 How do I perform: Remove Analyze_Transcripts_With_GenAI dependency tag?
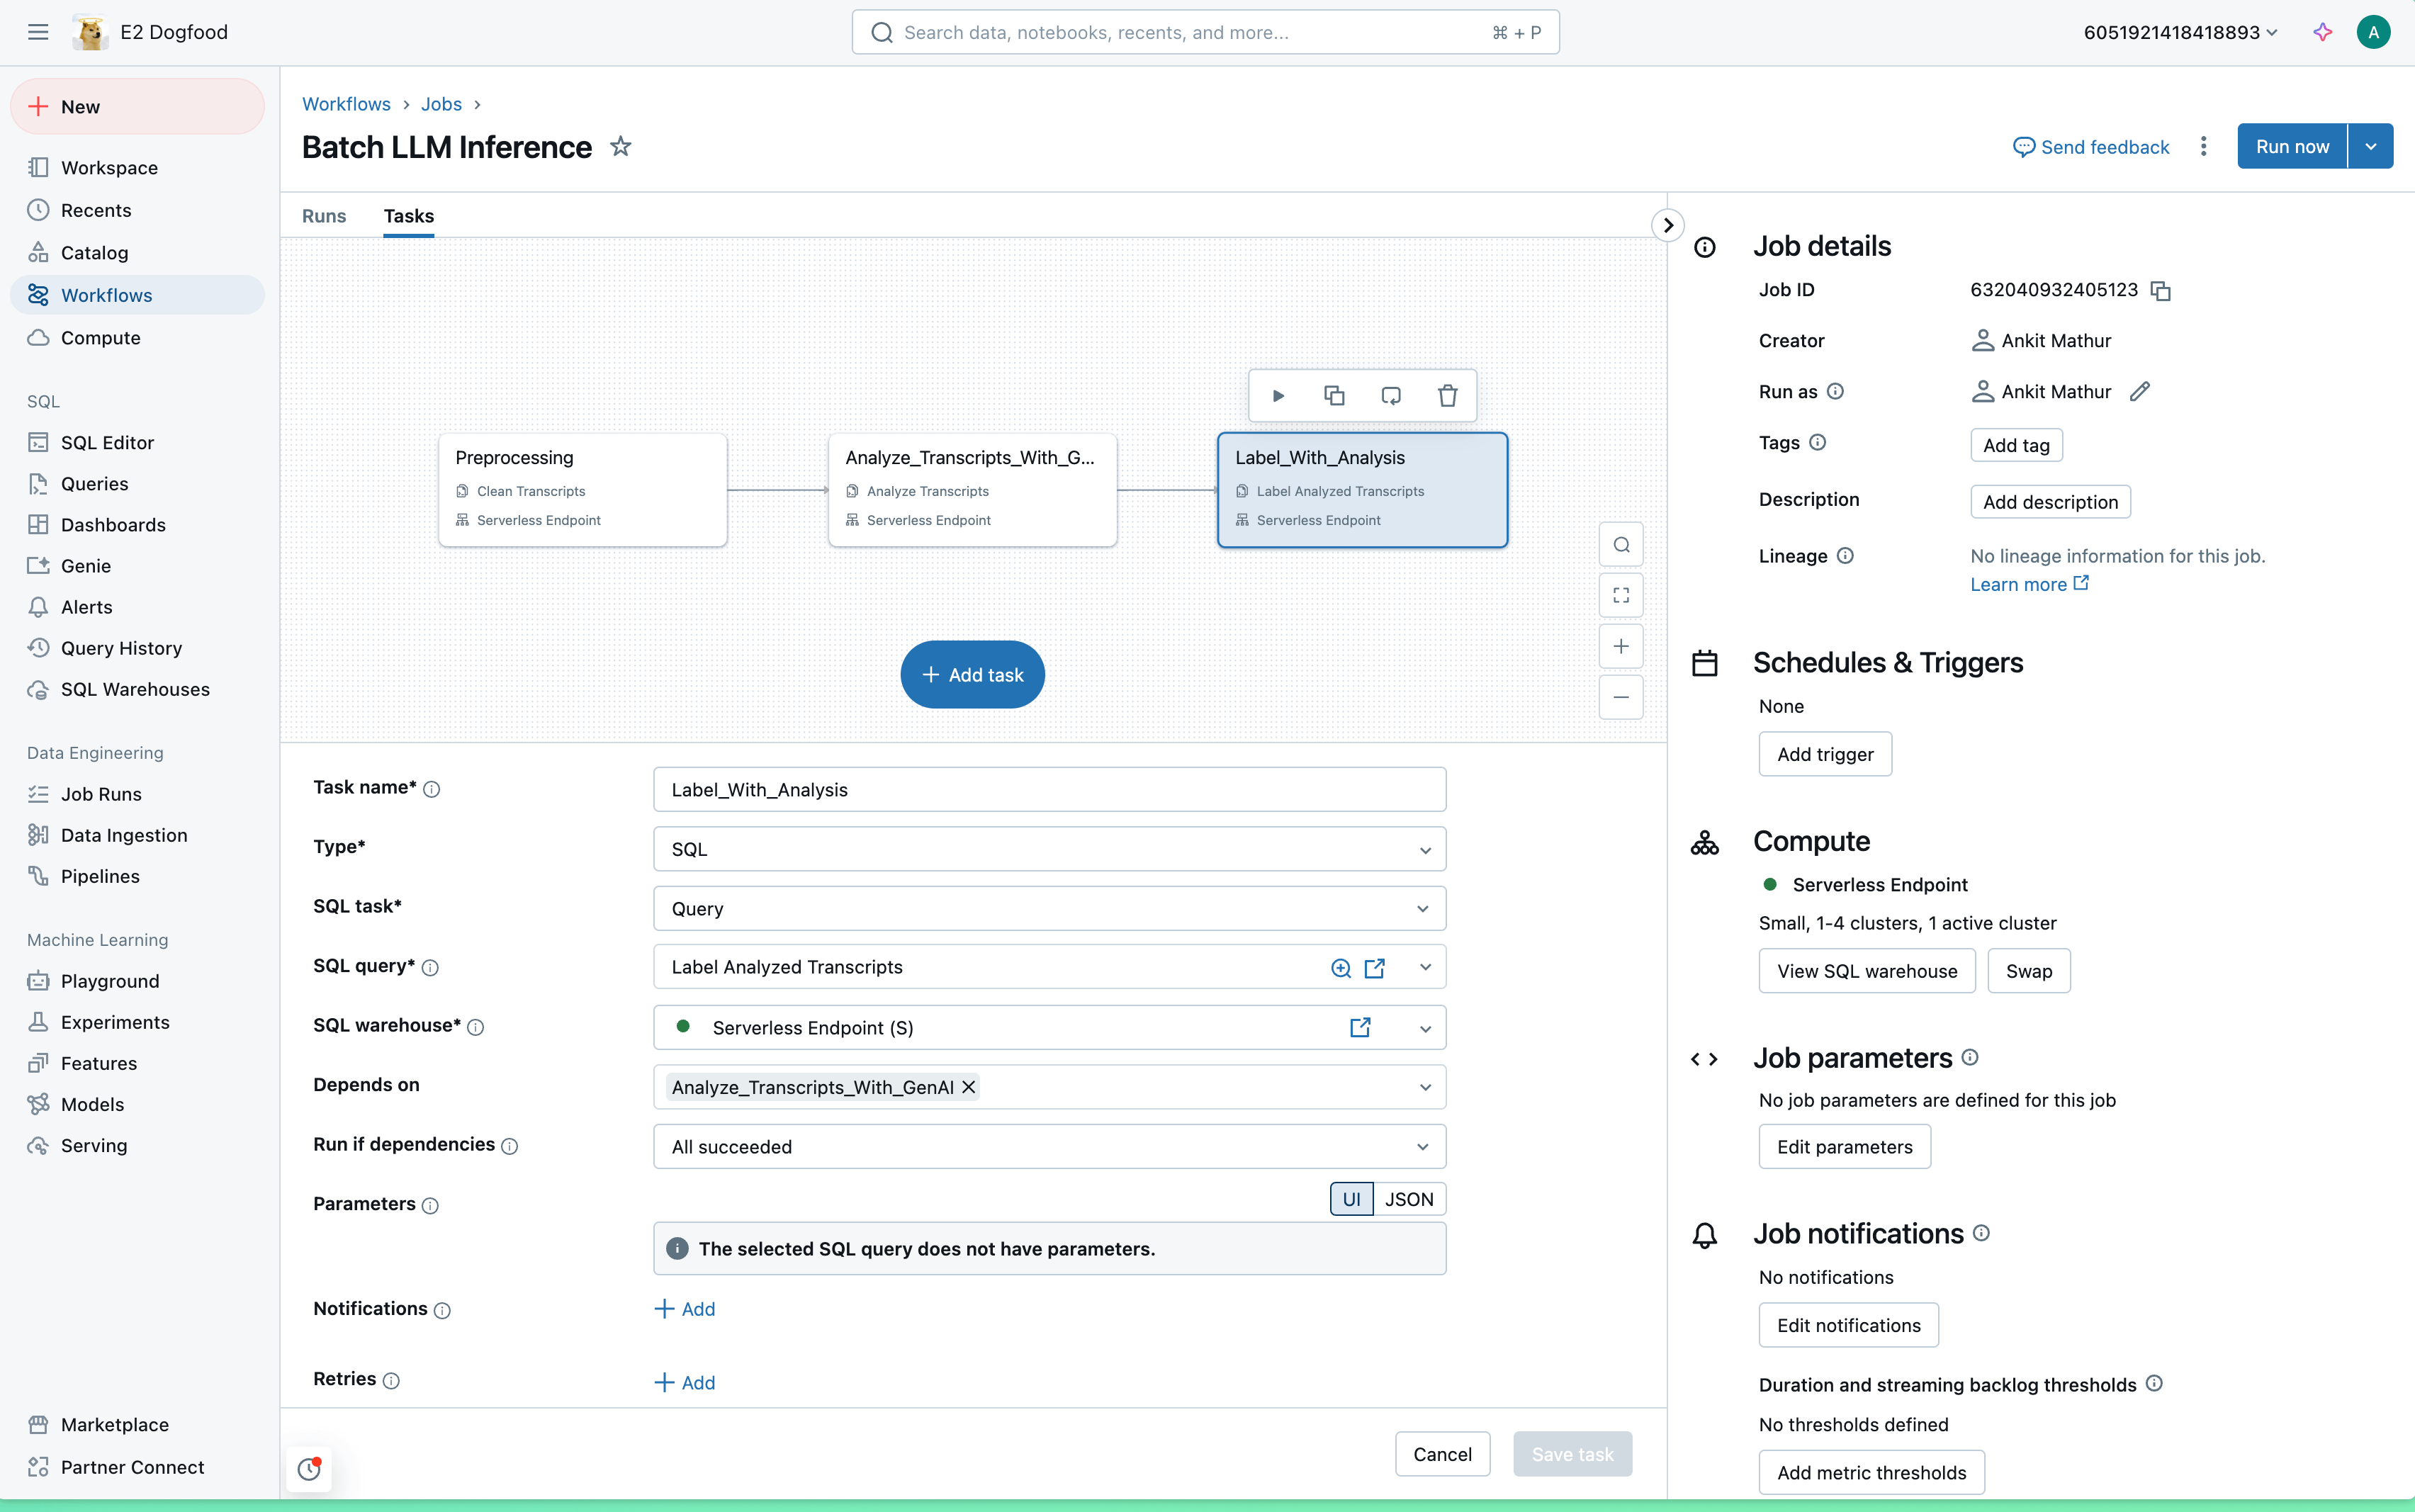click(968, 1087)
